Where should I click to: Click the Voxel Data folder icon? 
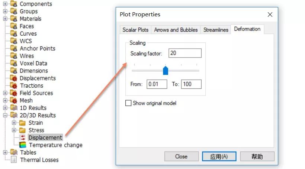(x=14, y=63)
